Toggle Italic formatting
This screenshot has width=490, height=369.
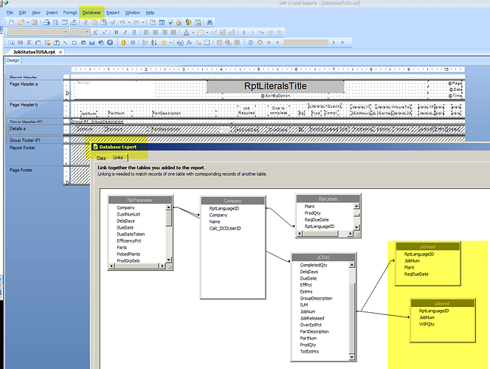pyautogui.click(x=125, y=32)
